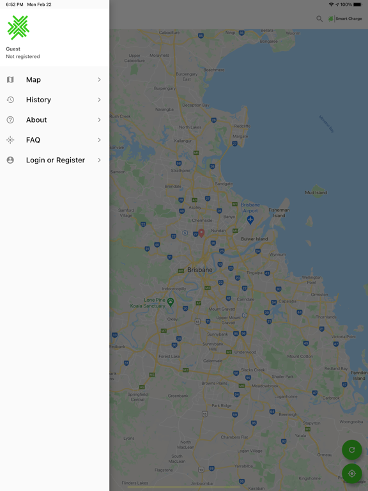Open the History menu item
The width and height of the screenshot is (368, 491).
[x=54, y=100]
